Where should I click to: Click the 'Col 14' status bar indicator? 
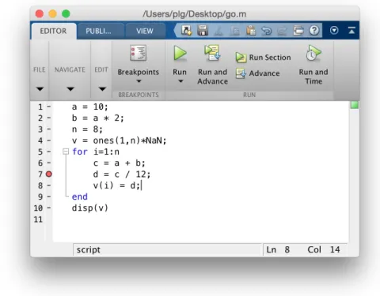(x=324, y=249)
